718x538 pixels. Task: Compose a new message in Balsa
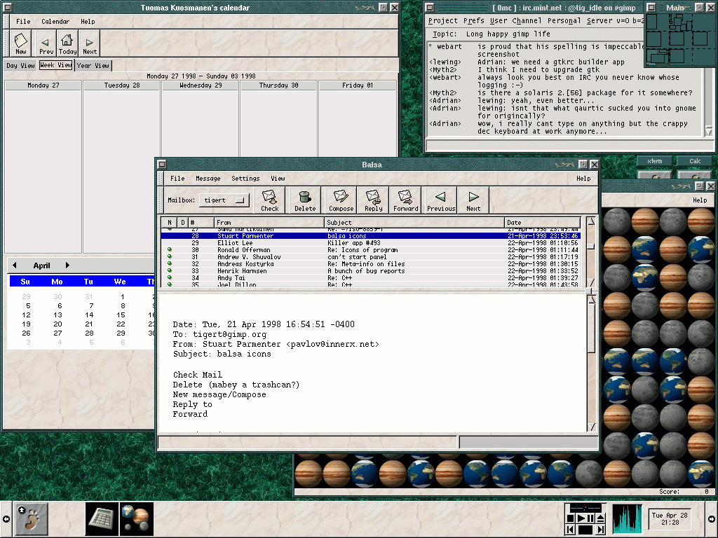341,200
